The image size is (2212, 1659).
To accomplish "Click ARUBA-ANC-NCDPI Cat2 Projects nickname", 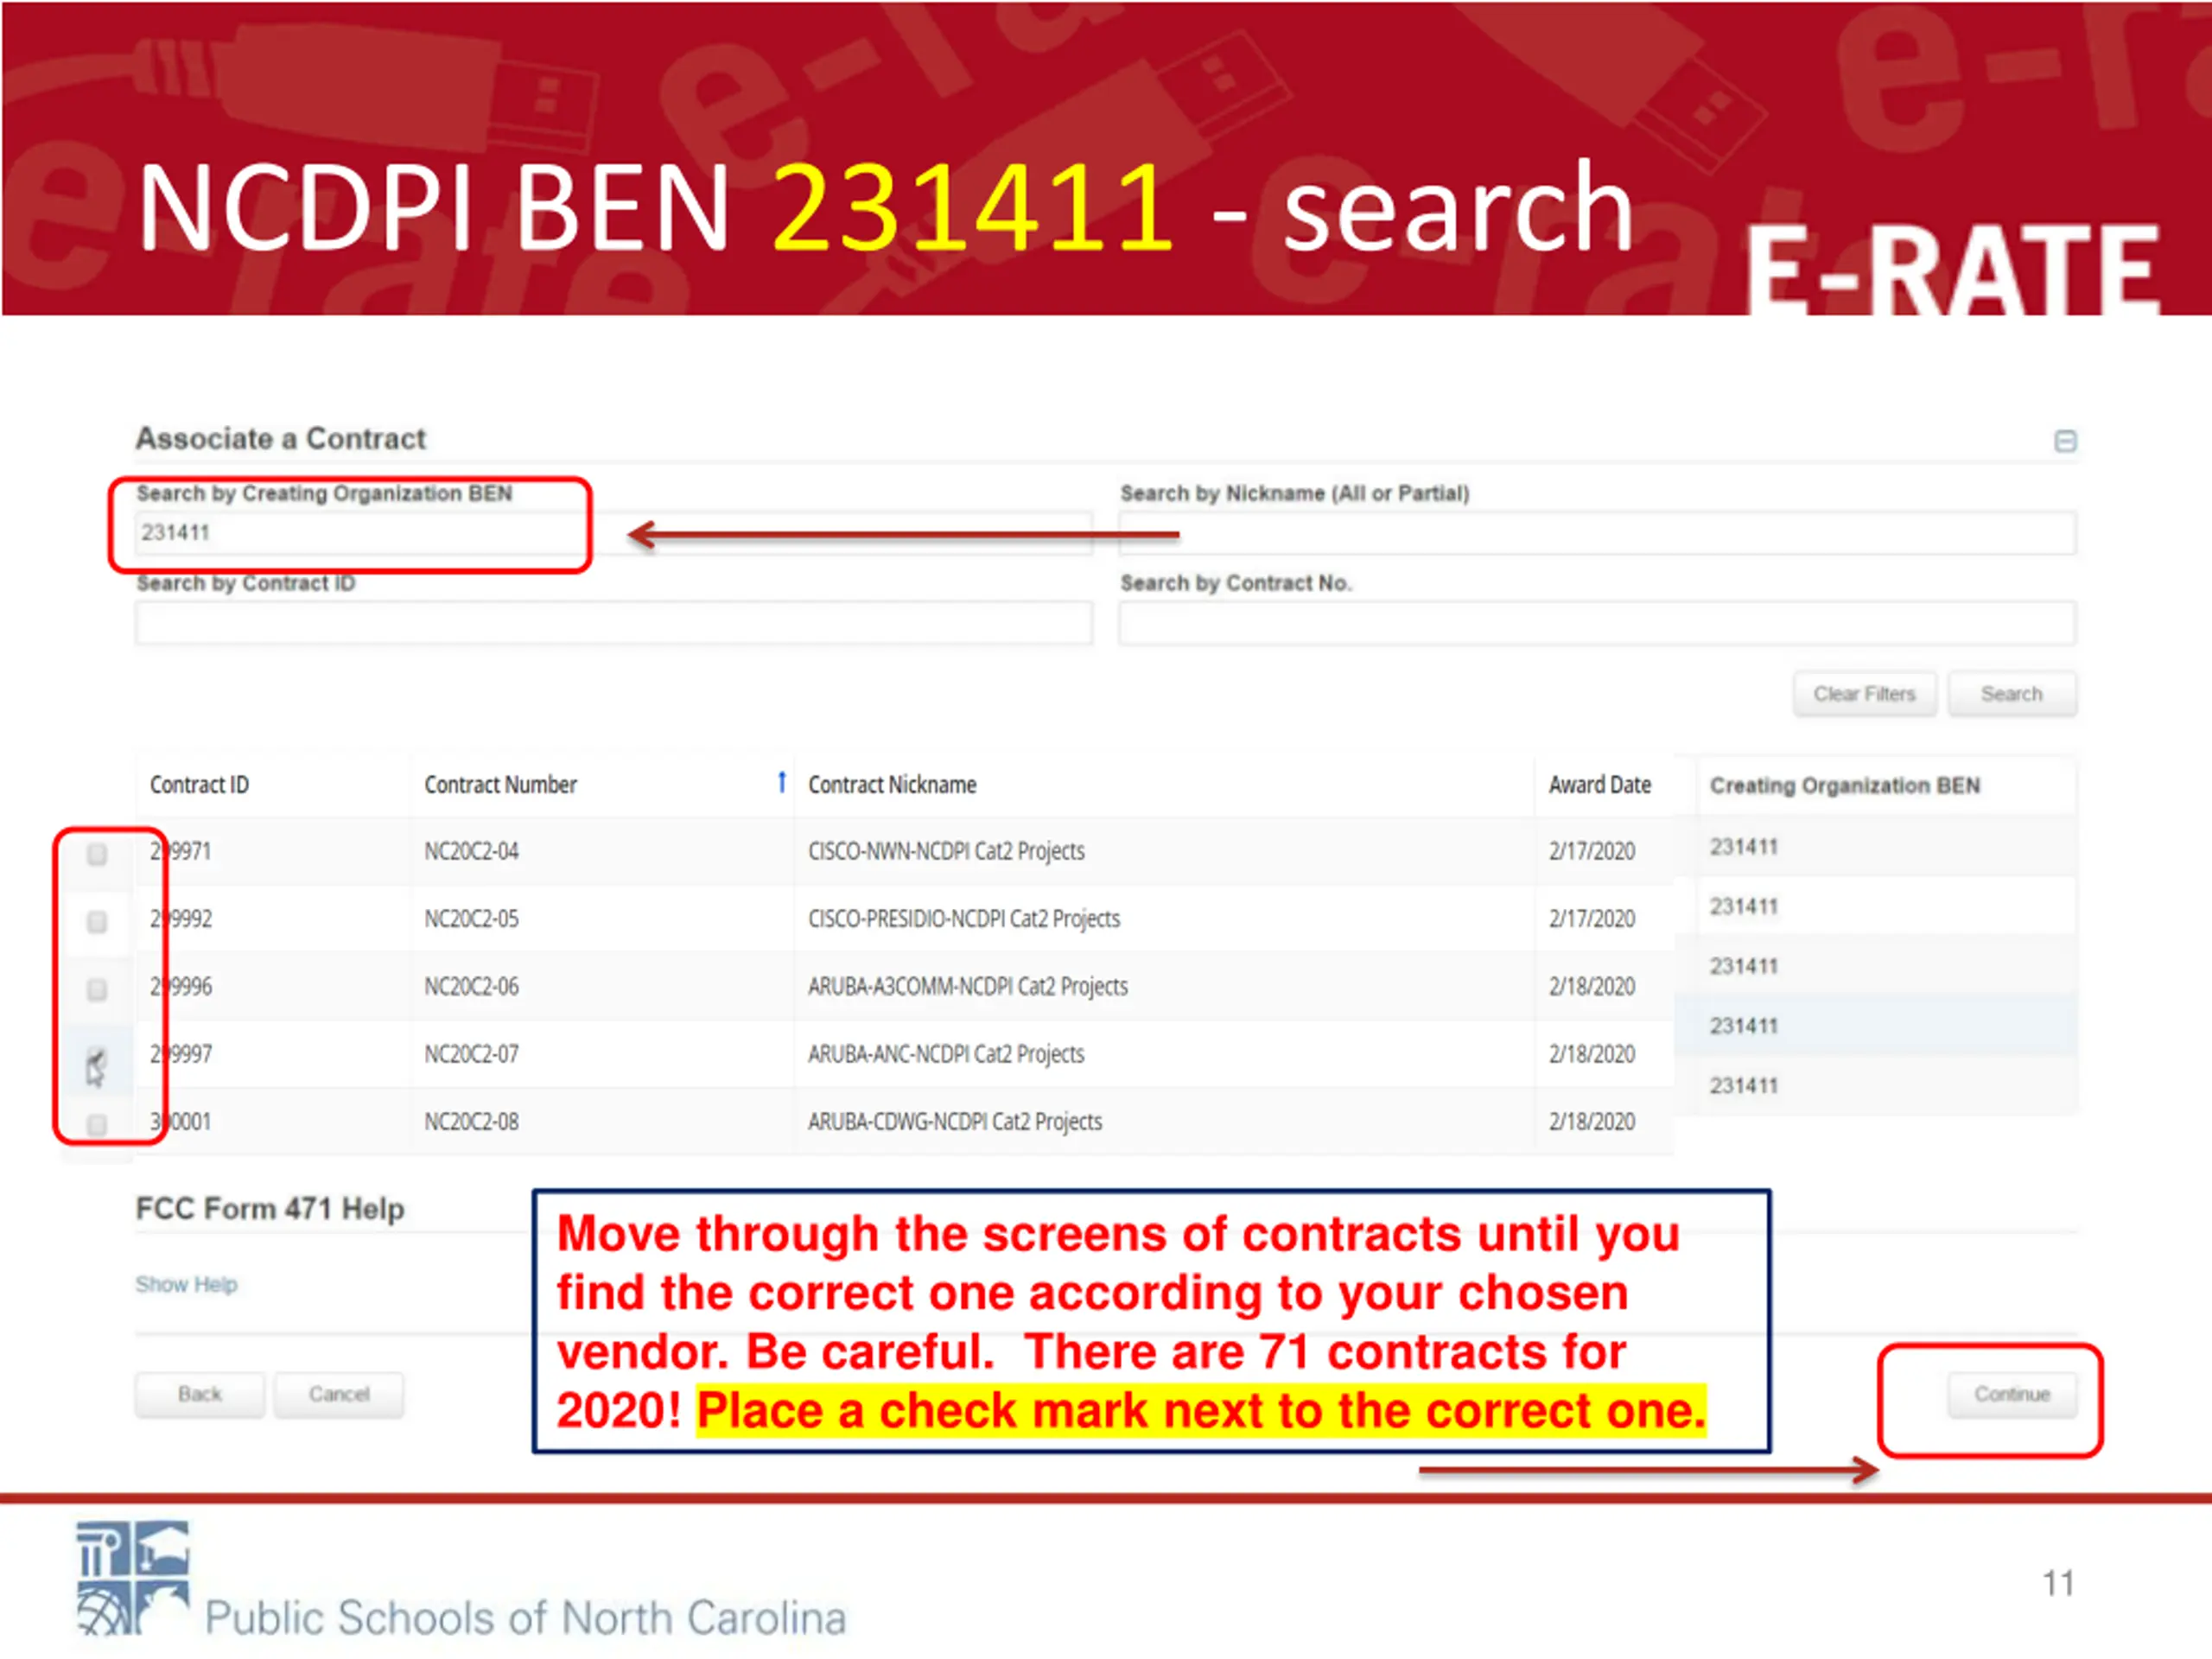I will coord(946,1054).
